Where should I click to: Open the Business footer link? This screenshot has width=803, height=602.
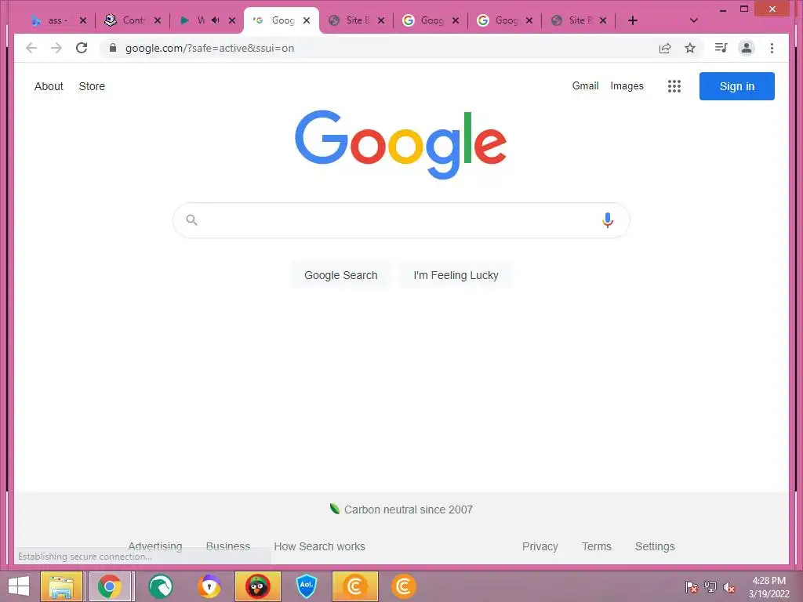click(x=228, y=546)
